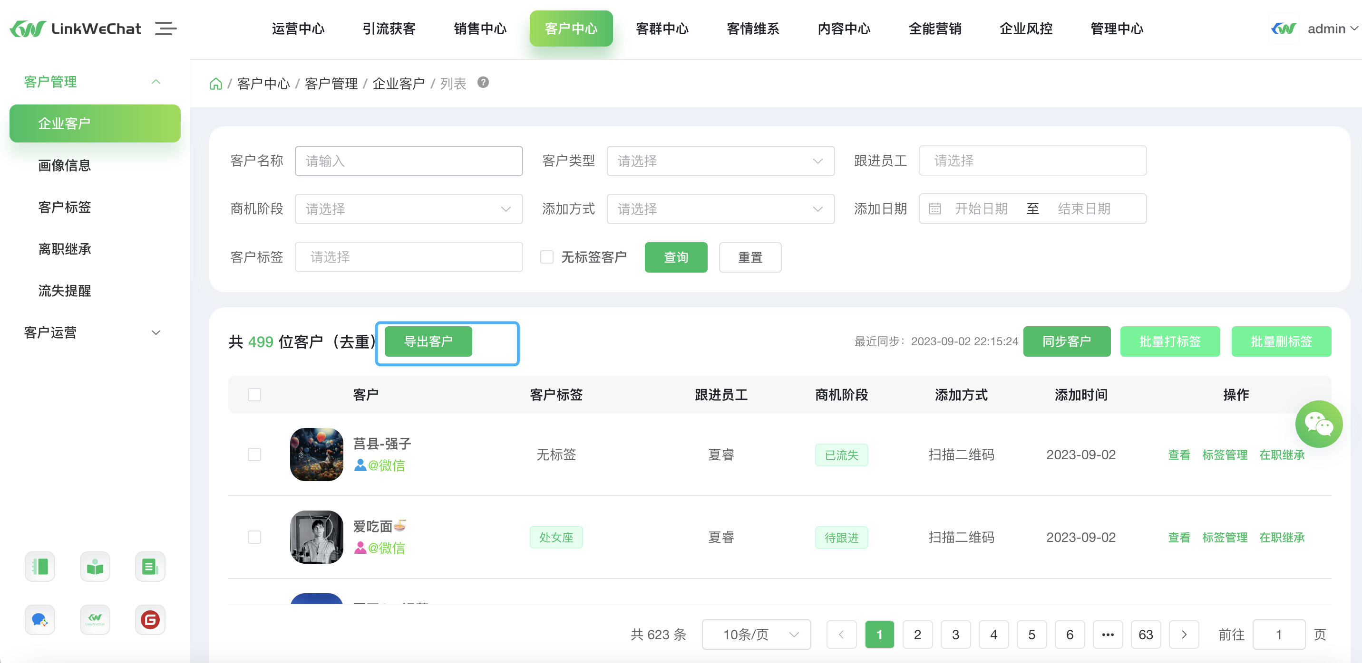Viewport: 1362px width, 663px height.
Task: Click the hamburger menu collapse icon
Action: [x=165, y=28]
